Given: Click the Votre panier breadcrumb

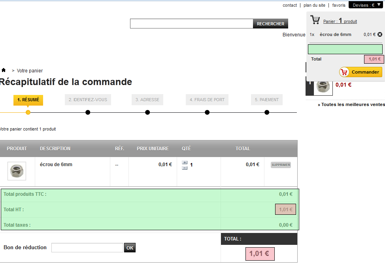Looking at the screenshot, I should 30,71.
